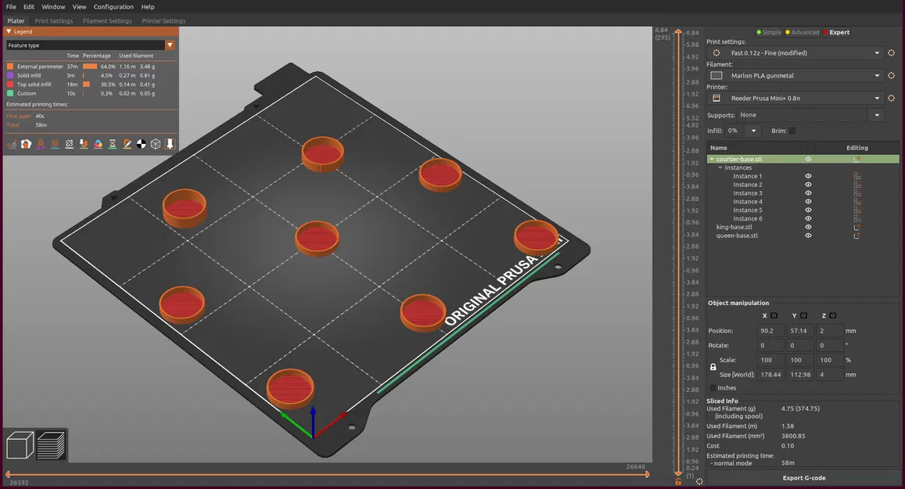Click the X axis reset button in Object manipulation
This screenshot has width=905, height=489.
[x=774, y=316]
